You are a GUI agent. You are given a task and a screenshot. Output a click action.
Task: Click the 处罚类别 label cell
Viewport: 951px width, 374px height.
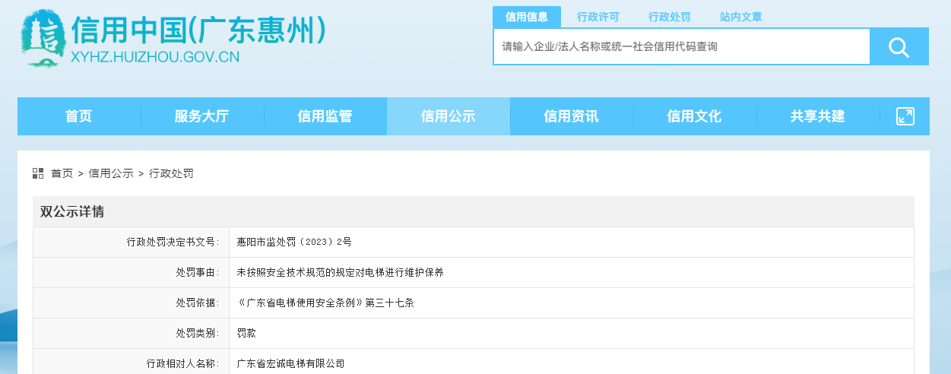[132, 333]
